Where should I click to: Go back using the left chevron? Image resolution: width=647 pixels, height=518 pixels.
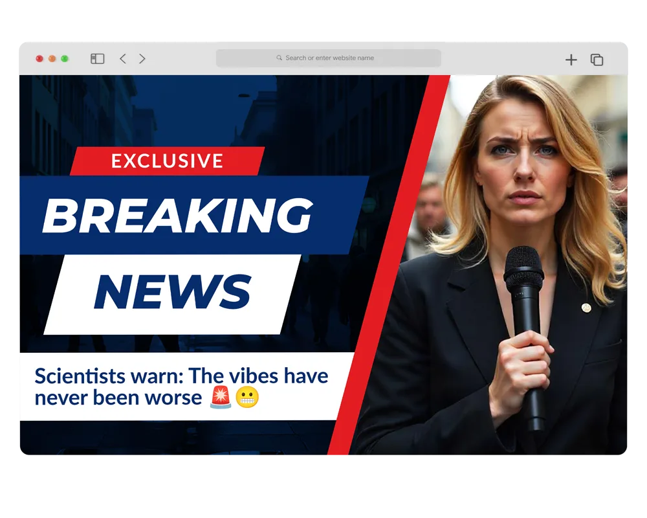click(x=123, y=59)
